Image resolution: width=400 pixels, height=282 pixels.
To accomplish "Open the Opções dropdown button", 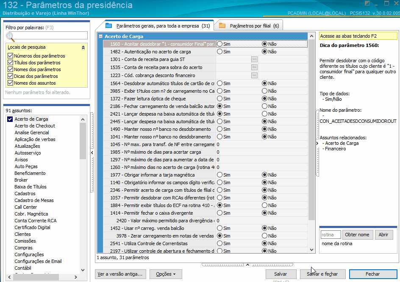I will [166, 274].
